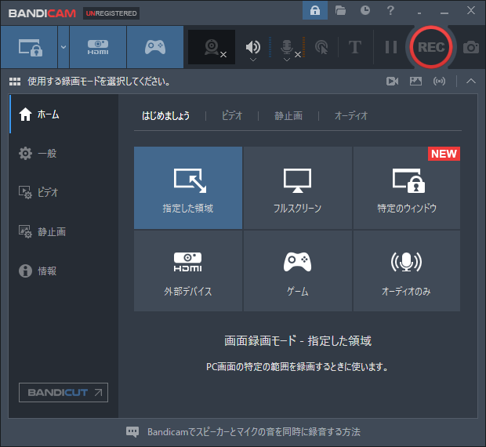
Task: Click the grid mode selection icon
Action: tap(15, 82)
